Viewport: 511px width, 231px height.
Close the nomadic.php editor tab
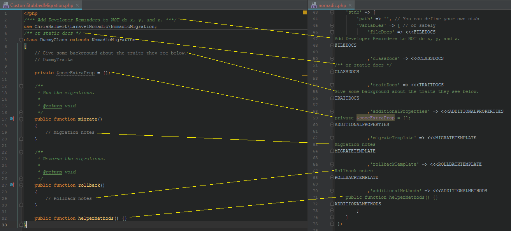click(350, 5)
